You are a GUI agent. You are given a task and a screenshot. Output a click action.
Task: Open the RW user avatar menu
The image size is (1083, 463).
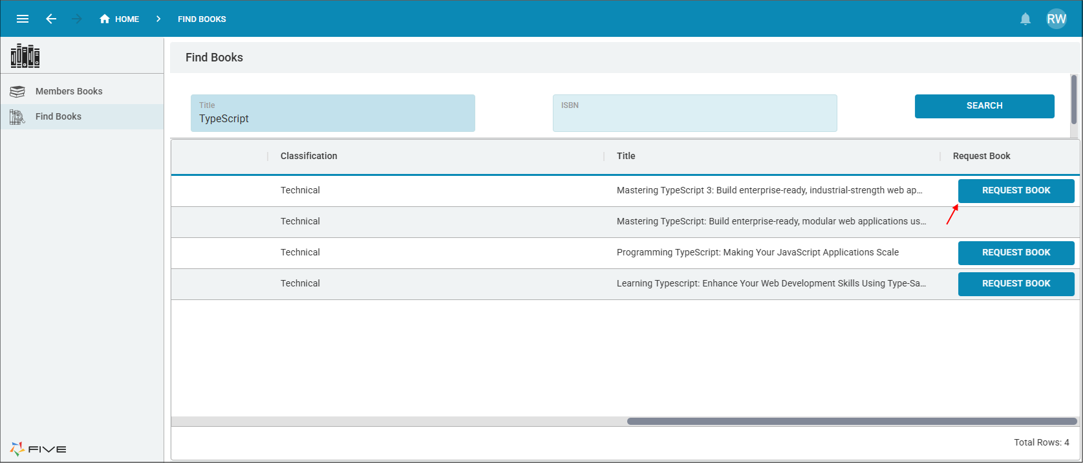1056,19
